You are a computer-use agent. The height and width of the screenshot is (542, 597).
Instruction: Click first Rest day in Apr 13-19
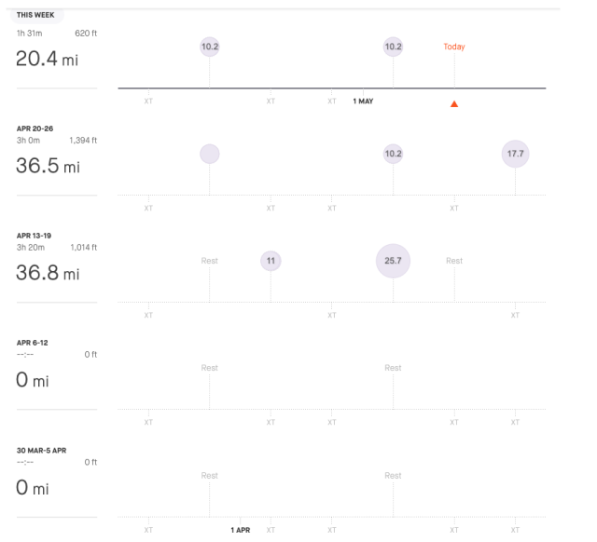coord(209,261)
